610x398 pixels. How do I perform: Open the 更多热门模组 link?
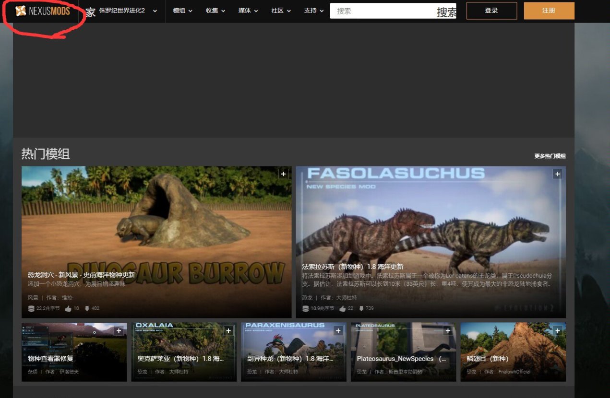click(550, 156)
